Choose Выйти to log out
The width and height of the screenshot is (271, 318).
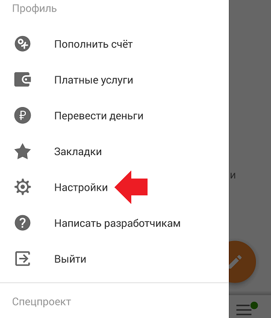point(114,258)
